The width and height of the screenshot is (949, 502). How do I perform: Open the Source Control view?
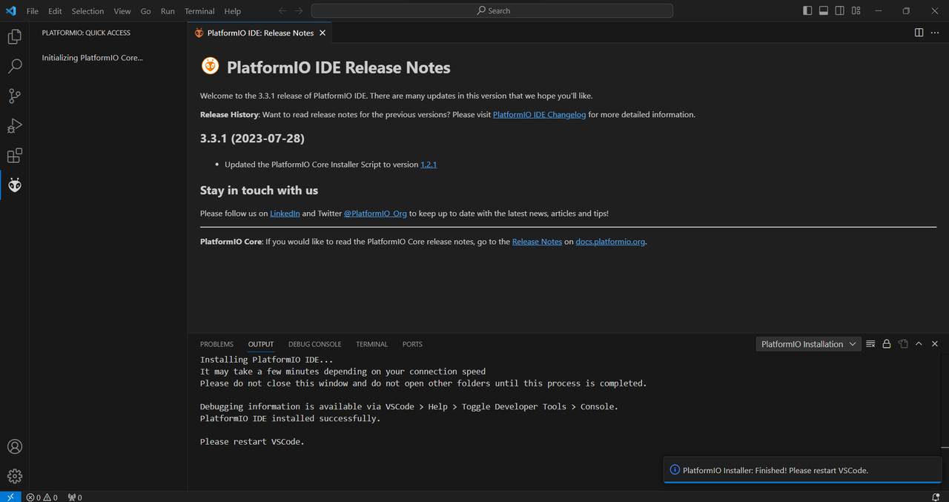point(15,96)
